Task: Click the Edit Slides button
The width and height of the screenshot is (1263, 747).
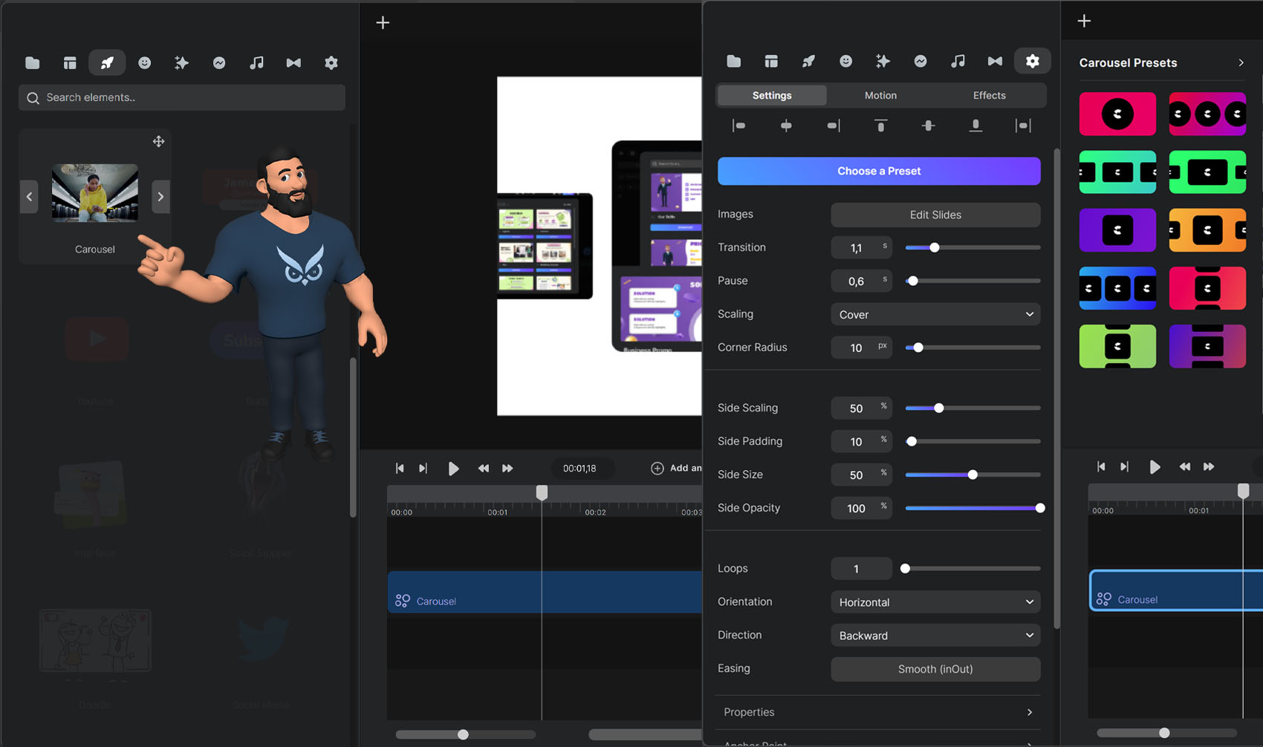Action: click(x=935, y=215)
